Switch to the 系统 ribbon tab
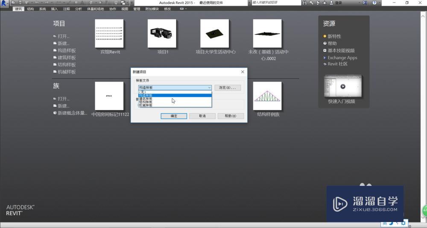Viewport: 427px width, 228px height. tap(42, 9)
